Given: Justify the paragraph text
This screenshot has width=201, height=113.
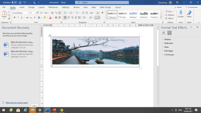Looking at the screenshot, I should click(x=76, y=18).
